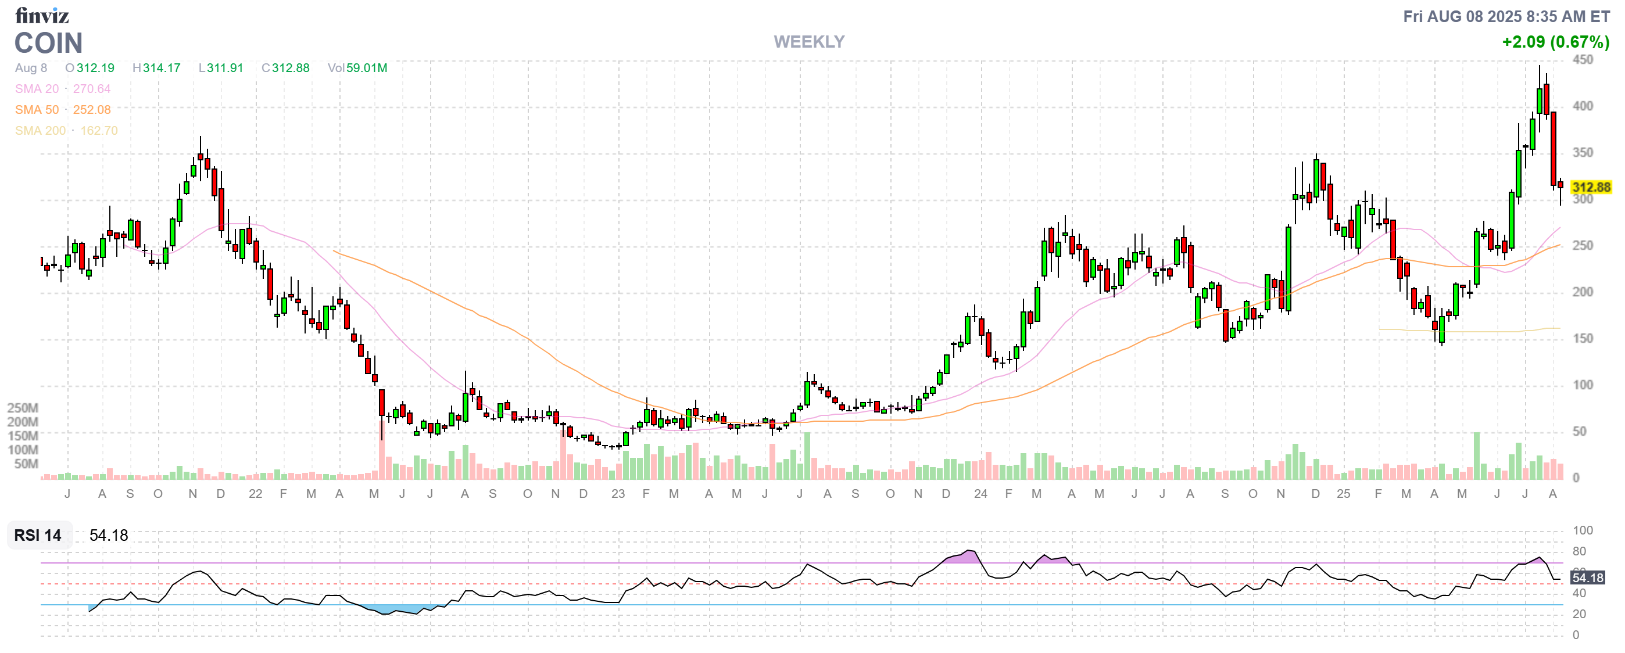Click the 22 year marker on the time axis
The image size is (1625, 653).
tap(256, 494)
